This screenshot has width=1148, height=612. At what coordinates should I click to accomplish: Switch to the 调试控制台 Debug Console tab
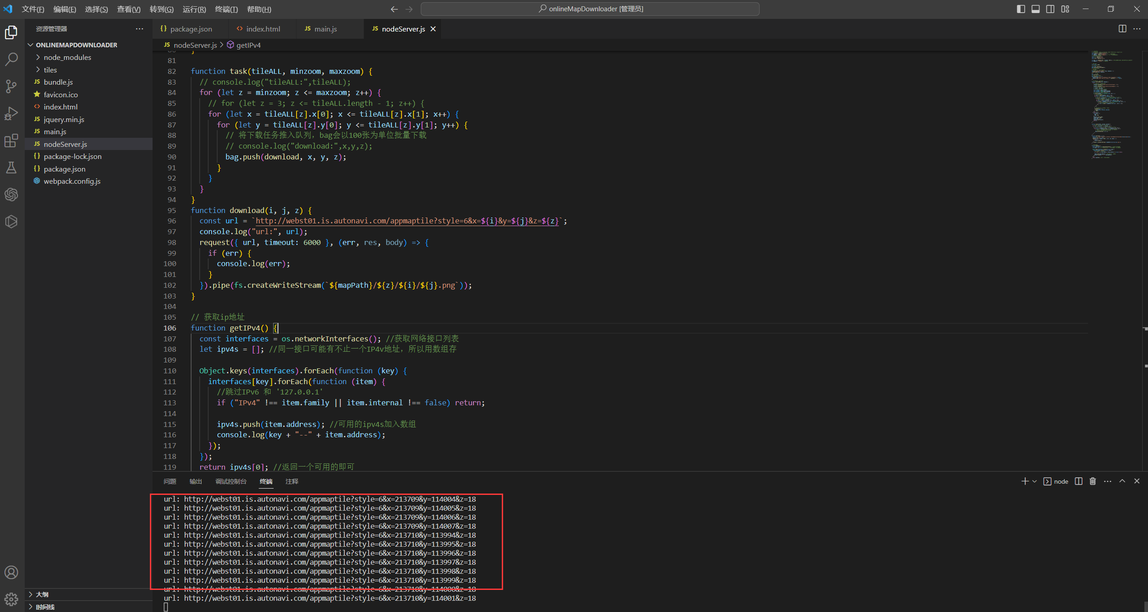231,481
